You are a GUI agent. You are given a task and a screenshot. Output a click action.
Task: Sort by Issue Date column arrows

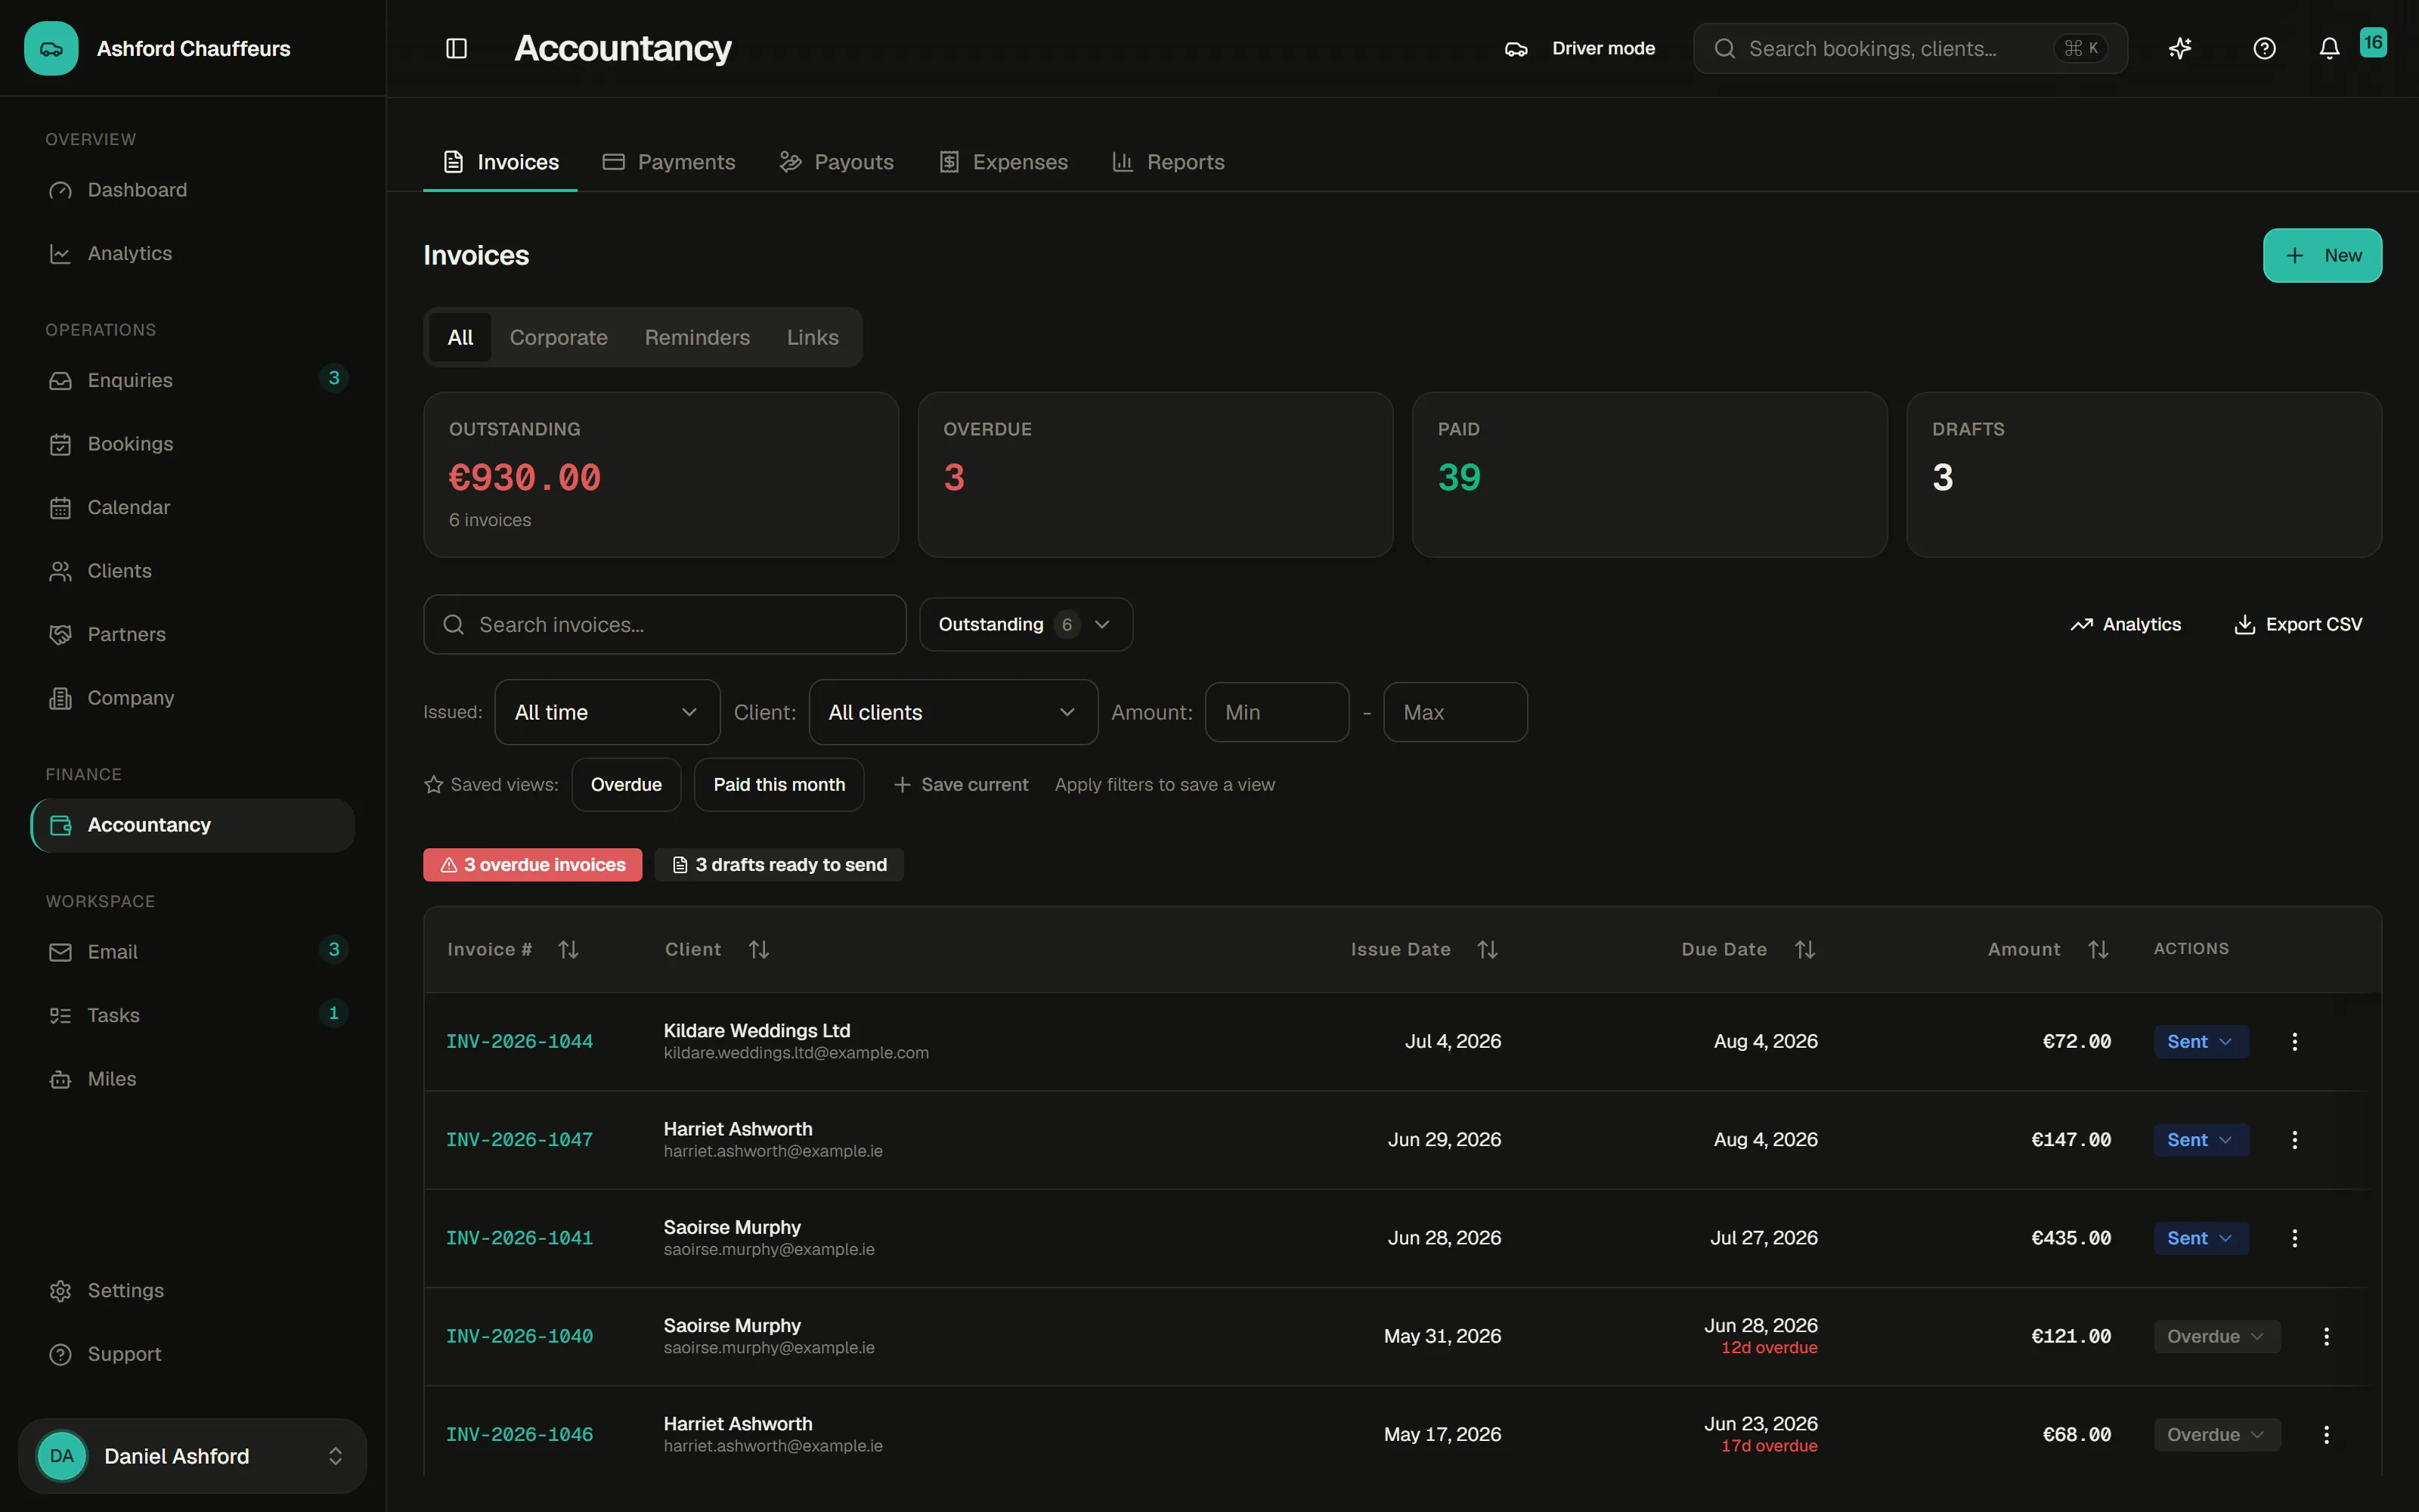pyautogui.click(x=1488, y=949)
